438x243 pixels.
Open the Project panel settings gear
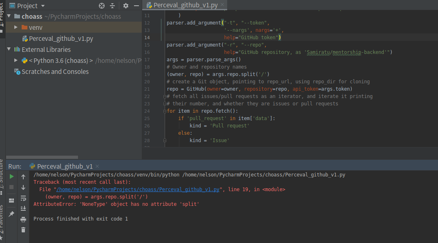tap(125, 5)
